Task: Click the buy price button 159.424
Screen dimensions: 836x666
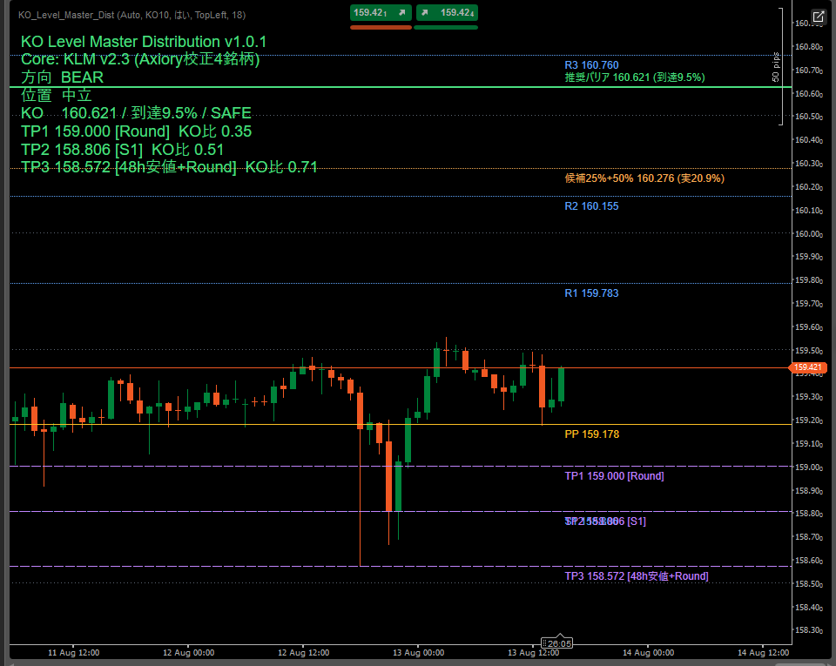Action: 446,13
